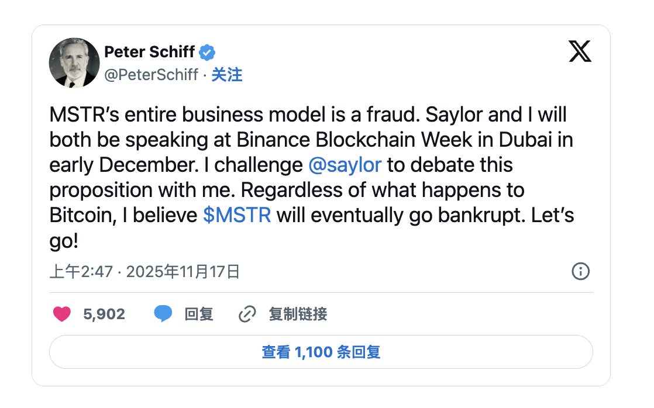The image size is (654, 408).
Task: Click the $MSTR cashtag link
Action: [x=237, y=216]
